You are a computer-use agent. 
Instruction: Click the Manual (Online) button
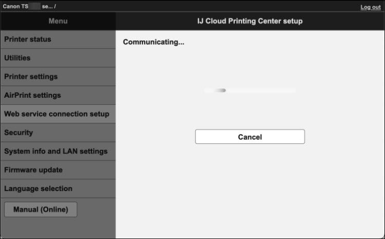[41, 209]
